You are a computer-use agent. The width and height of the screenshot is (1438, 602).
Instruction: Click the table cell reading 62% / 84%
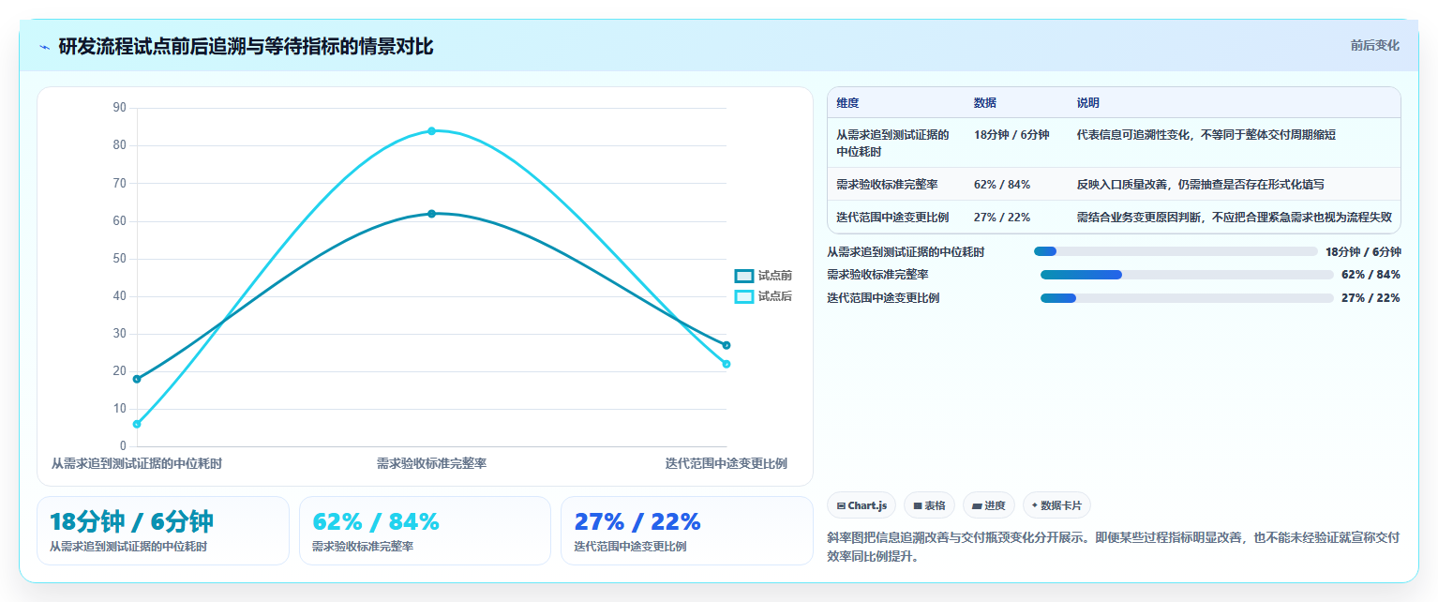pos(1002,185)
